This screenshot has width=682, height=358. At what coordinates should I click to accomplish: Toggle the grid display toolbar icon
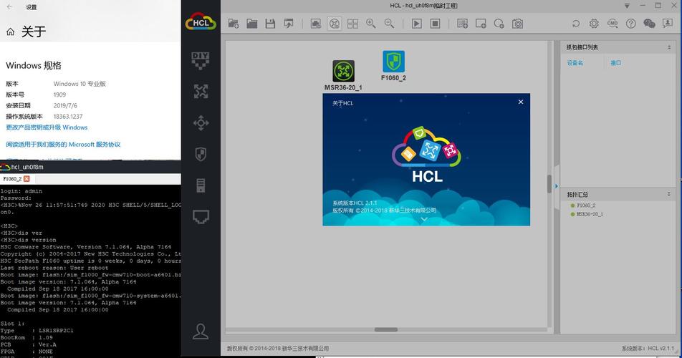[352, 24]
